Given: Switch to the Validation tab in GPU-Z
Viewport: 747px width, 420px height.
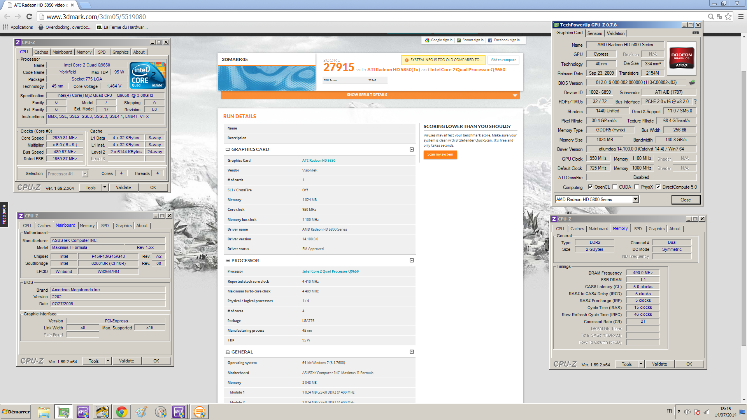Looking at the screenshot, I should [x=615, y=33].
